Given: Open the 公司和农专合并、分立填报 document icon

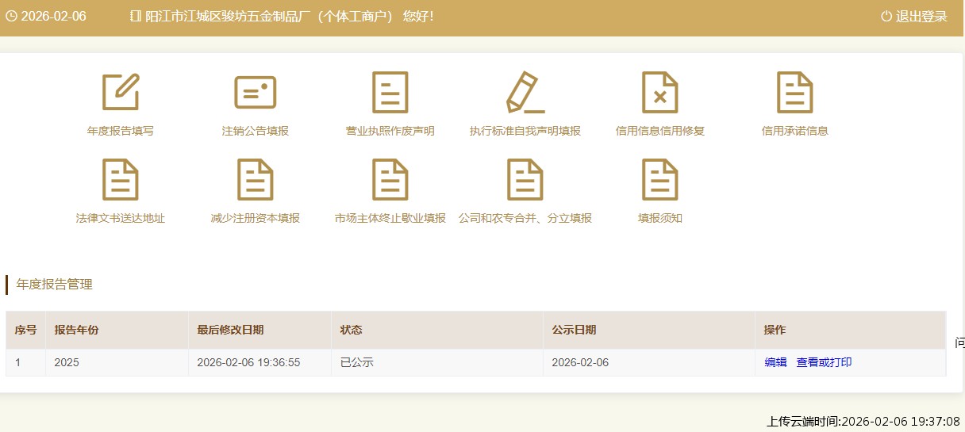Looking at the screenshot, I should click(x=525, y=179).
